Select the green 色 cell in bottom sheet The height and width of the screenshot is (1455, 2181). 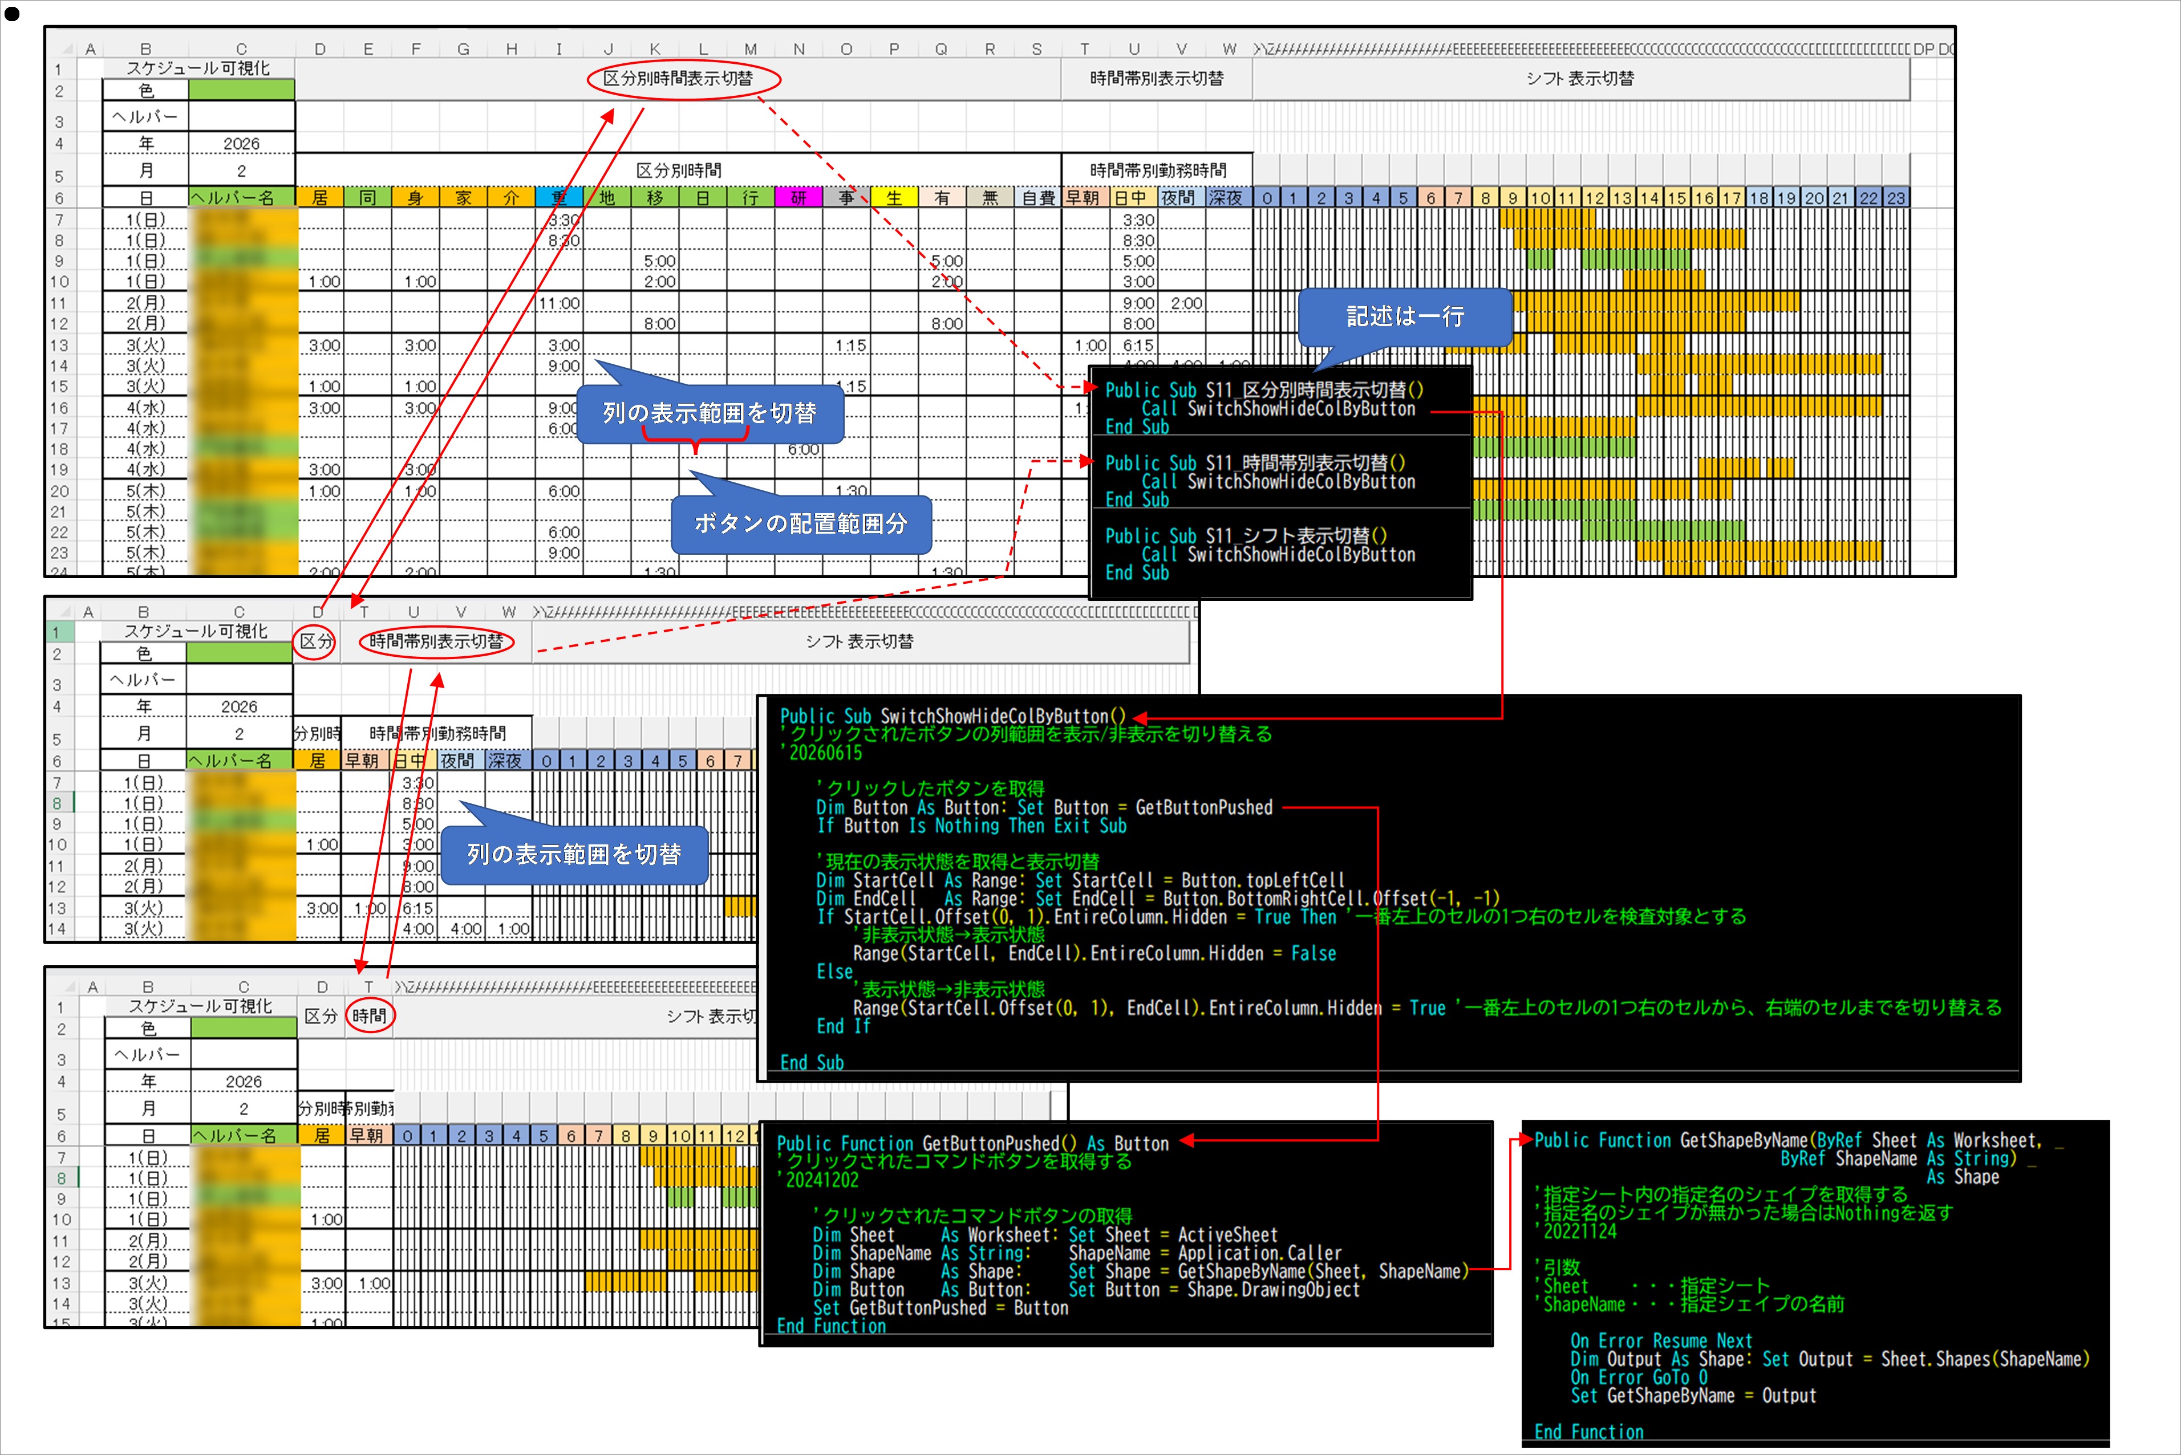(x=243, y=1028)
